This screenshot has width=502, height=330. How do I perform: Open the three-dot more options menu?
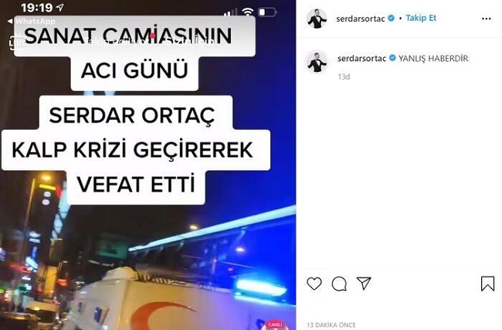click(x=487, y=19)
